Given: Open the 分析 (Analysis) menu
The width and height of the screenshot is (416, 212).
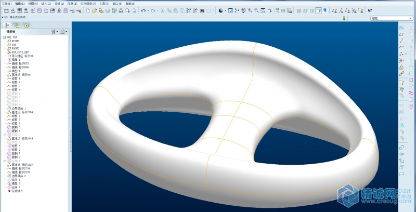Looking at the screenshot, I should click(x=58, y=3).
